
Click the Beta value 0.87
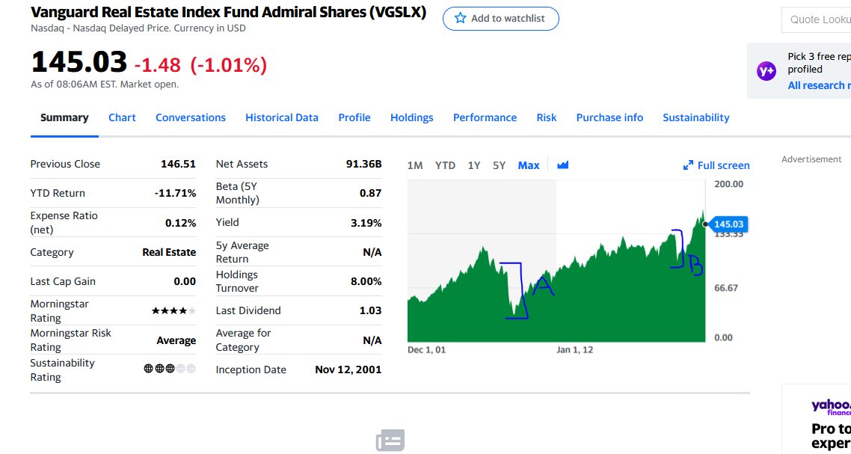(x=370, y=193)
